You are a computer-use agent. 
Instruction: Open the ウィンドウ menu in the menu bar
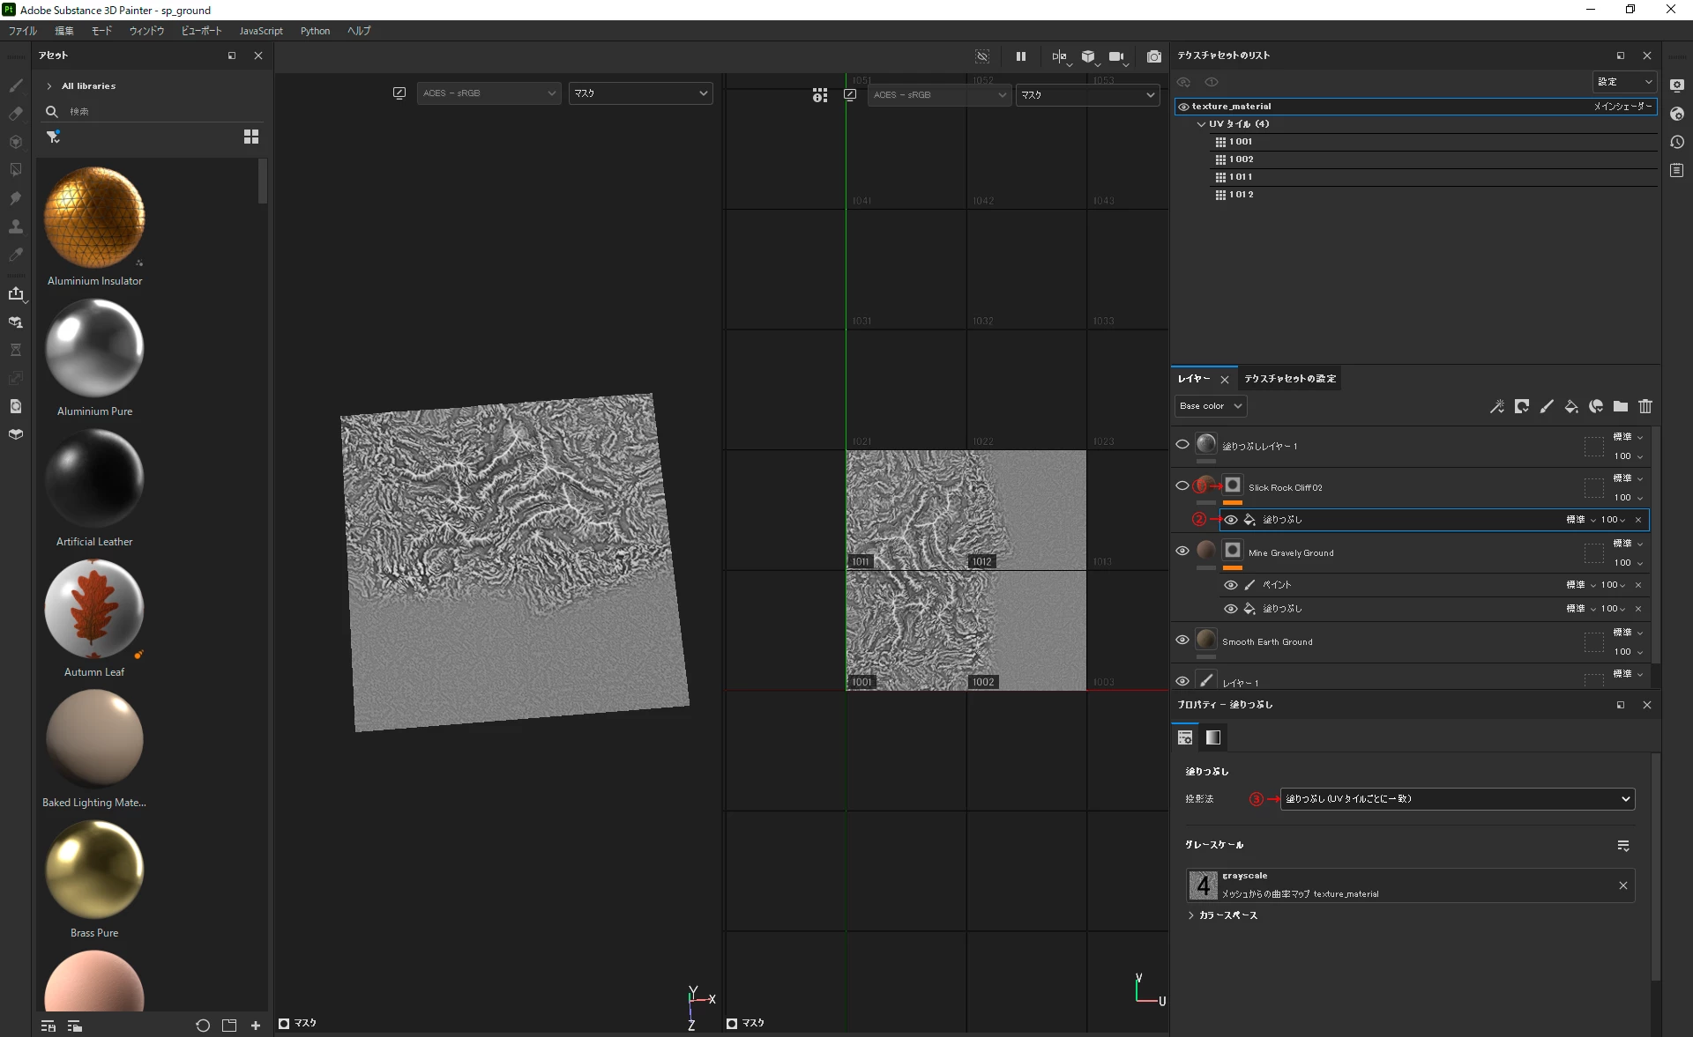coord(146,31)
